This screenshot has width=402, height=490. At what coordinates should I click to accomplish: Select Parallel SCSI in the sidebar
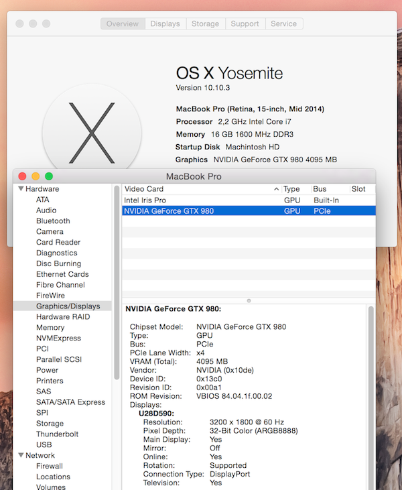pyautogui.click(x=59, y=359)
